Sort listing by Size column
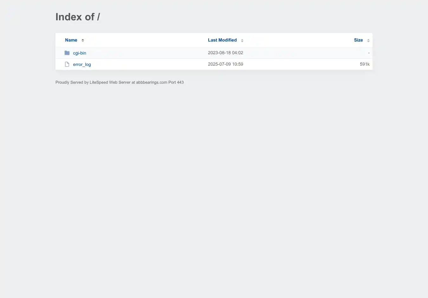 click(x=358, y=40)
